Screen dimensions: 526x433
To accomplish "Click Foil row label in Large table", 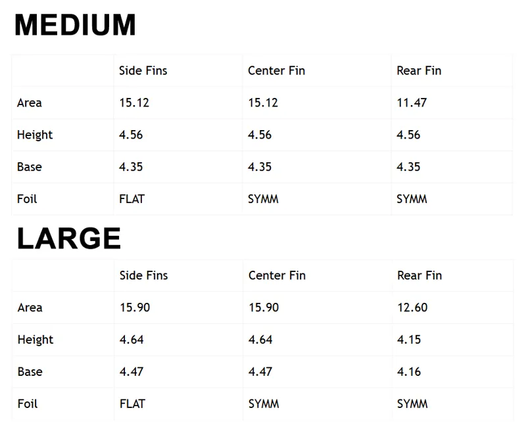I will click(x=28, y=404).
